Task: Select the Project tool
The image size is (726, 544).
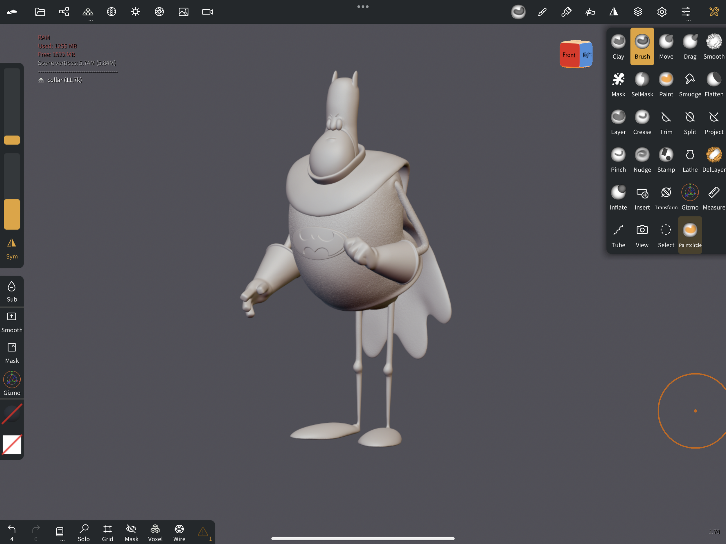Action: 714,122
